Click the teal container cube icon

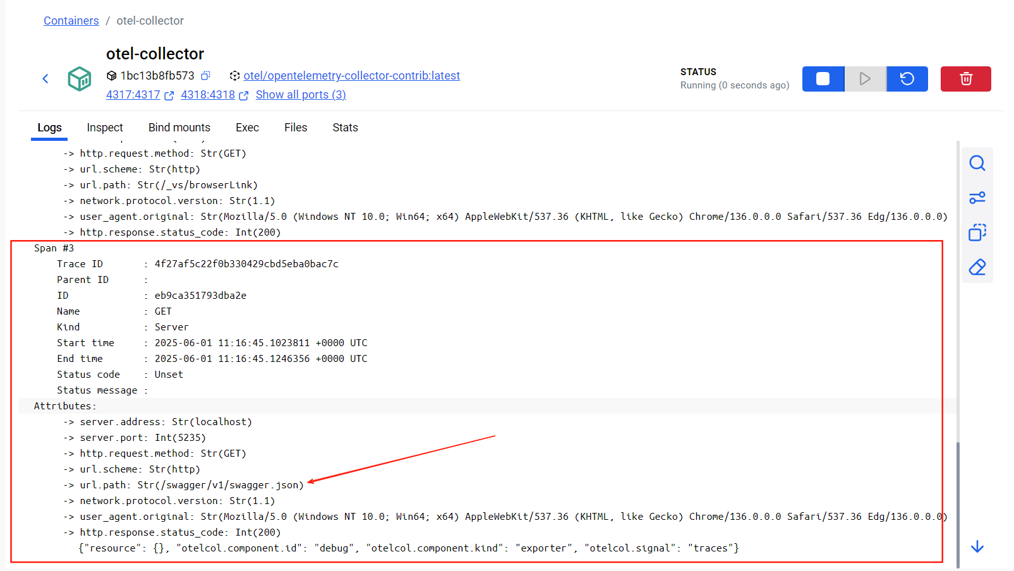pyautogui.click(x=80, y=79)
